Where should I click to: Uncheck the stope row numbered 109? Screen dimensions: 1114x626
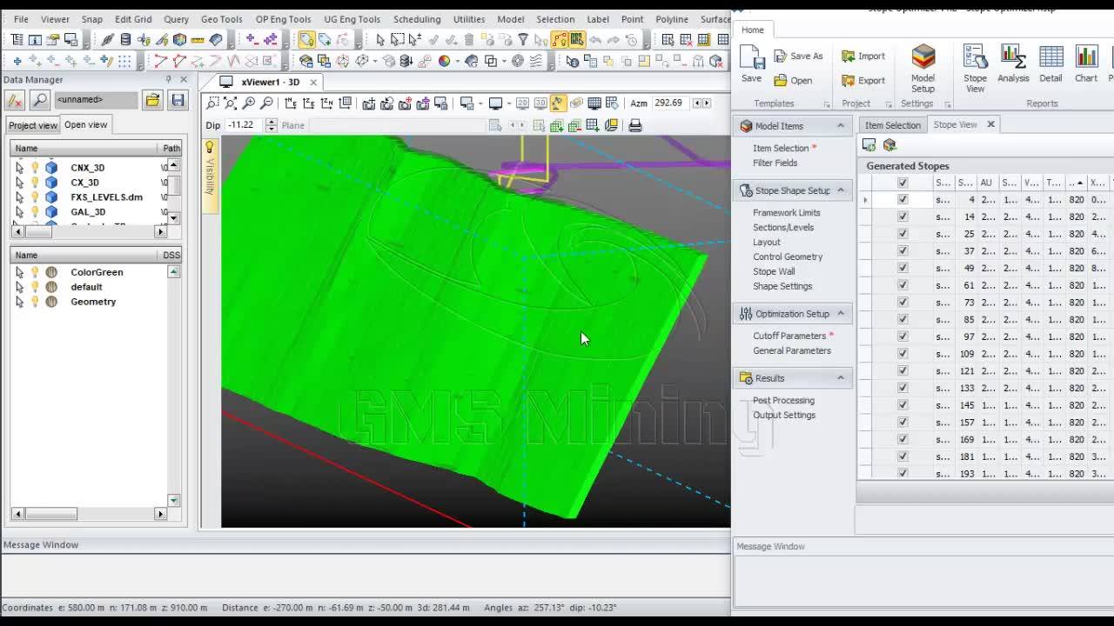point(903,354)
